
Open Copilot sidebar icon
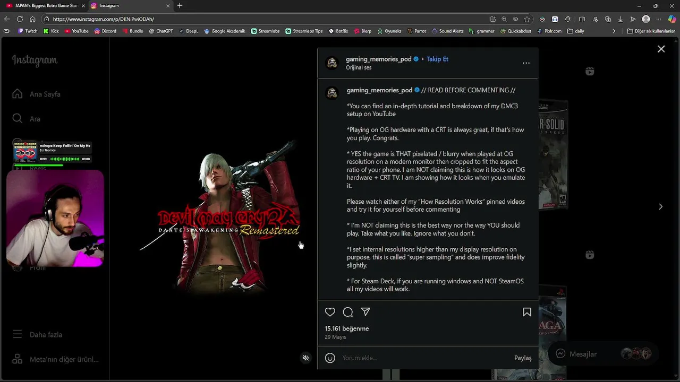(672, 19)
